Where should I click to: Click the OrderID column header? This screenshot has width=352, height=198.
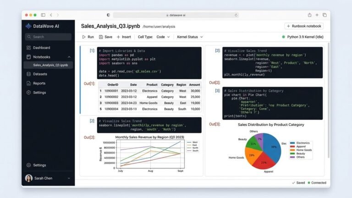(113, 85)
